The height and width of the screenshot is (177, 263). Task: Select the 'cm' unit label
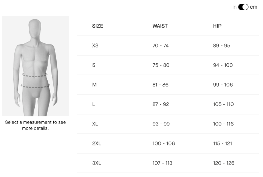click(x=254, y=7)
